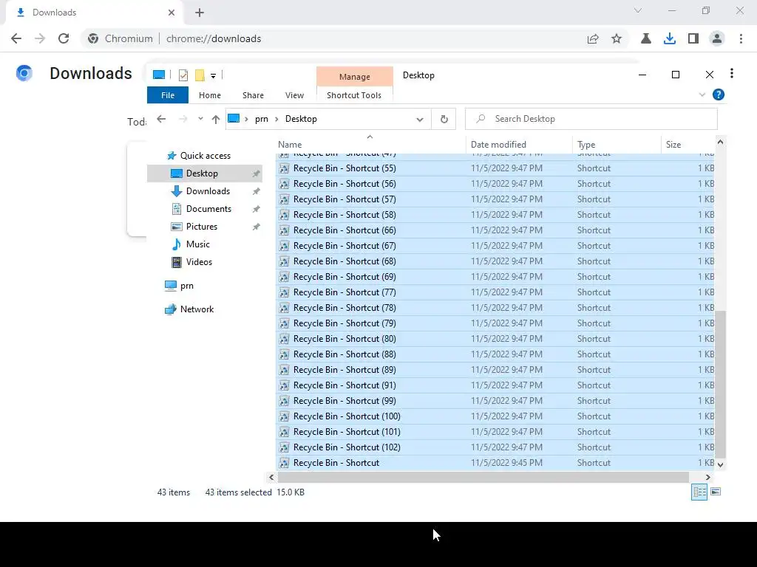Sort by the Name column header
This screenshot has width=757, height=567.
pos(370,144)
